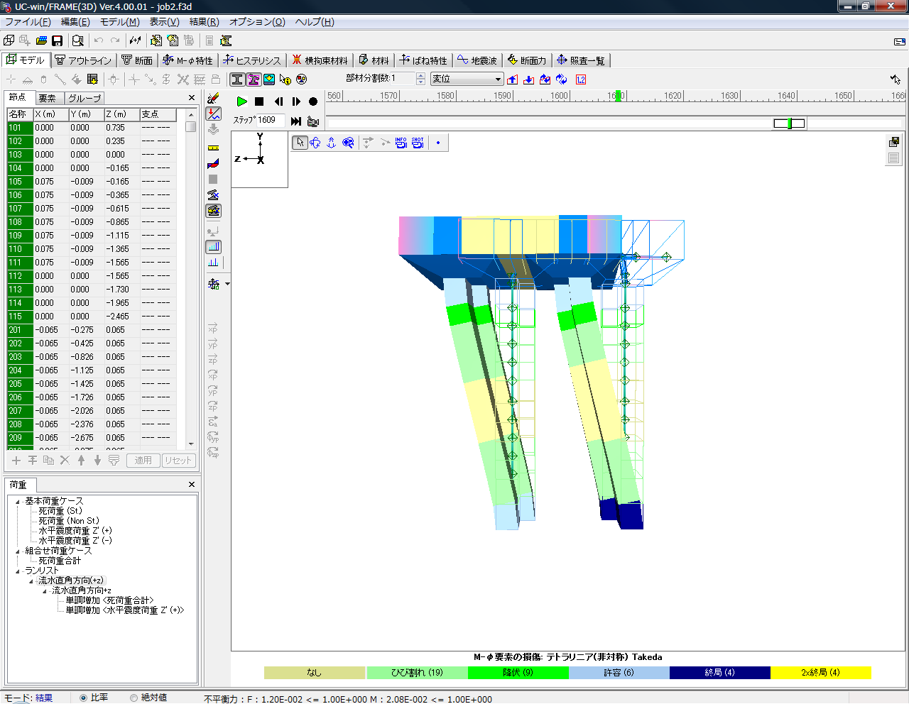Click the SHOT screenshot camera icon

pyautogui.click(x=418, y=143)
